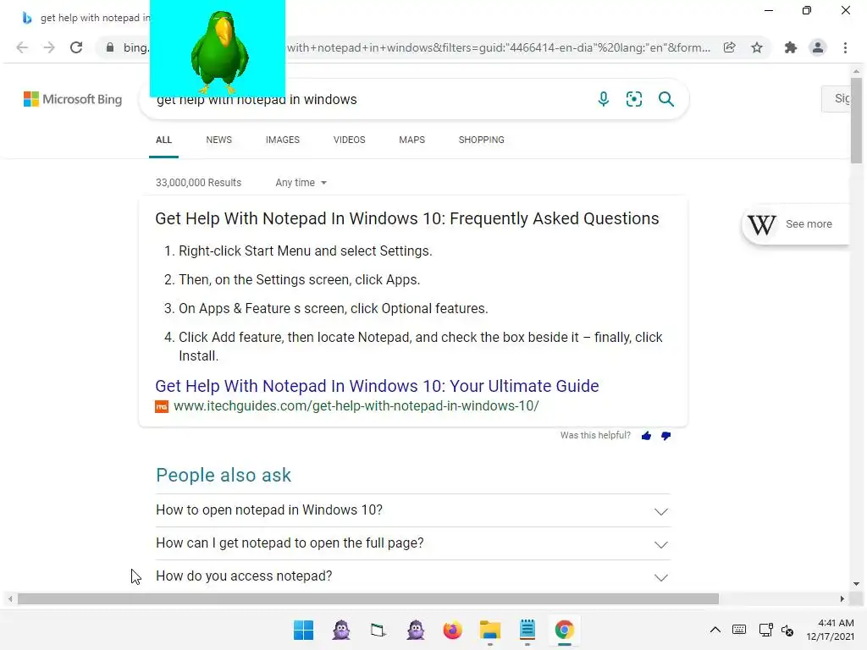Click the browser back arrow
Screen dimensions: 867x650
click(x=22, y=47)
